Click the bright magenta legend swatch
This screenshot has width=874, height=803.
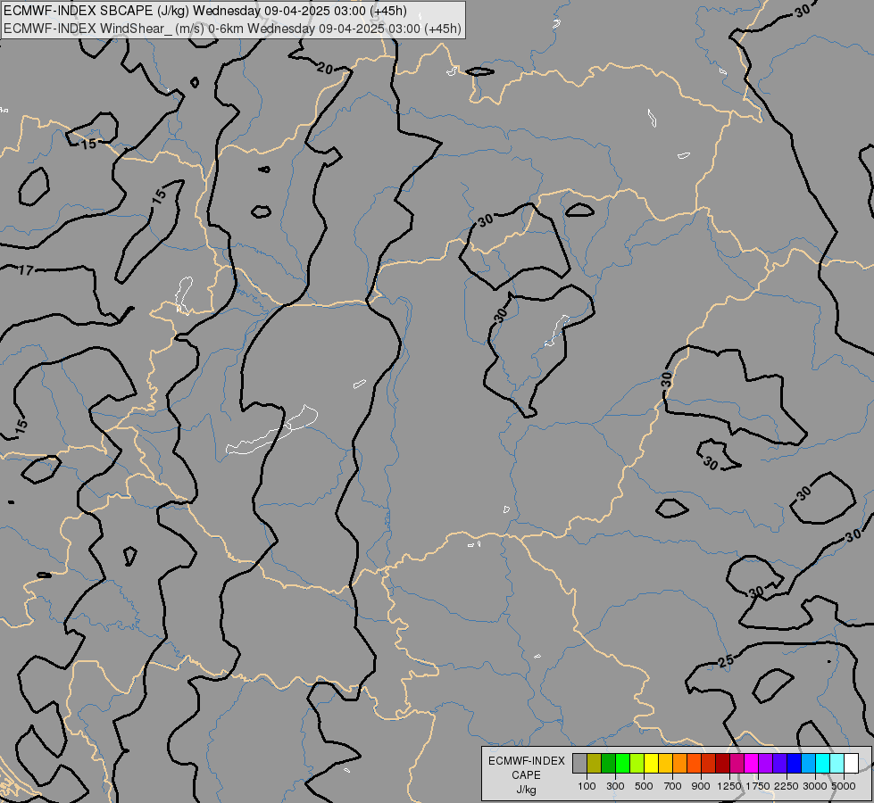[751, 763]
